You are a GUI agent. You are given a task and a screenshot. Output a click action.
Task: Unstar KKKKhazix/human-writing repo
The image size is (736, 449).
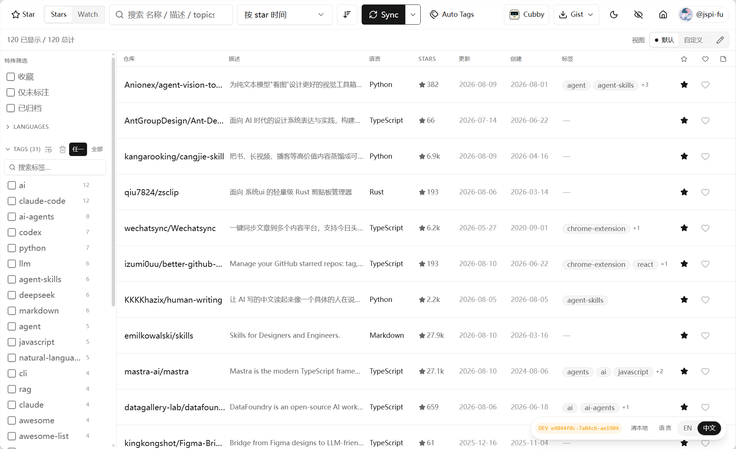[x=684, y=300]
